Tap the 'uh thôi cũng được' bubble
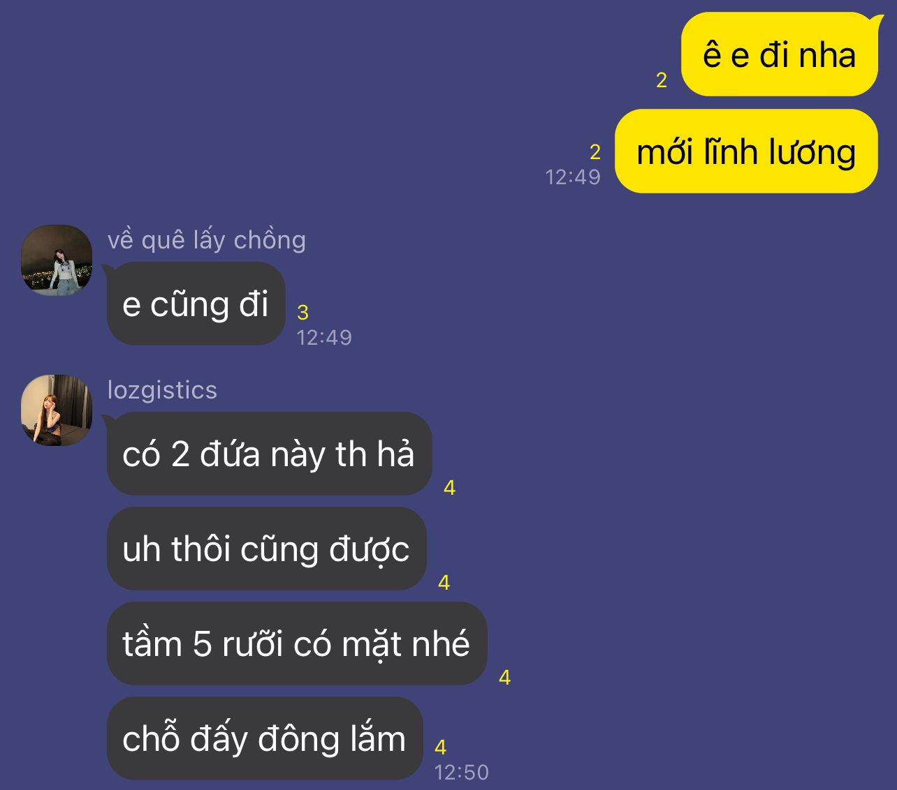Screen dimensions: 897x790 tap(266, 549)
